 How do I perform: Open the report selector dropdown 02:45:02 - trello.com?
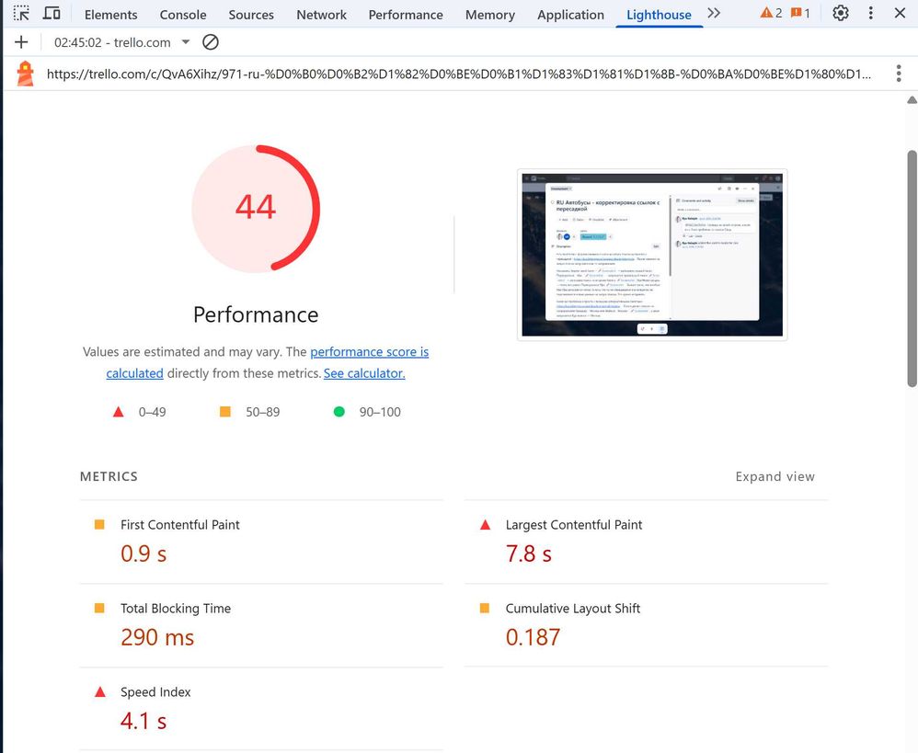point(121,42)
